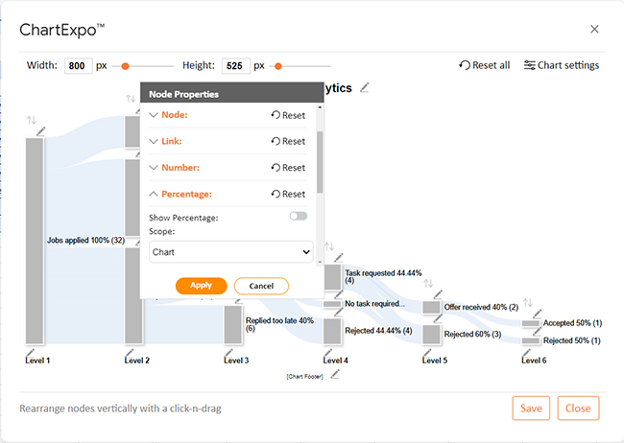Collapse the Percentage section
The width and height of the screenshot is (624, 443).
click(x=154, y=194)
